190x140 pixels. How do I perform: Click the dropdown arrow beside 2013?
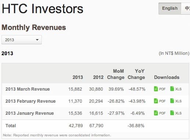click(37, 40)
